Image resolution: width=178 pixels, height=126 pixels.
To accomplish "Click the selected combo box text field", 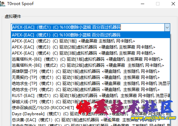I will pos(88,27).
